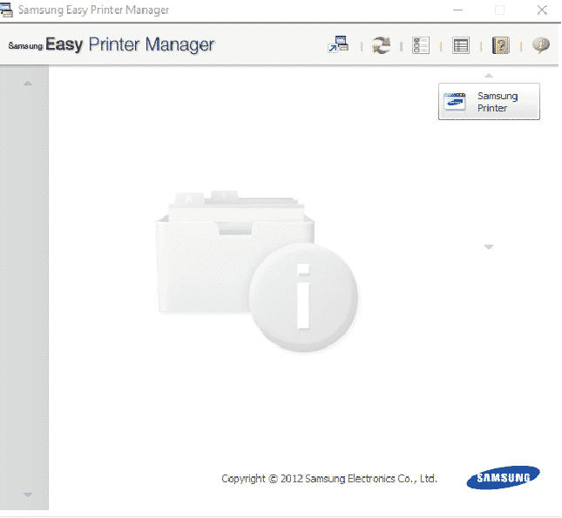Switch to advanced mode via printer-shortcut icon
The image size is (562, 518).
point(338,44)
